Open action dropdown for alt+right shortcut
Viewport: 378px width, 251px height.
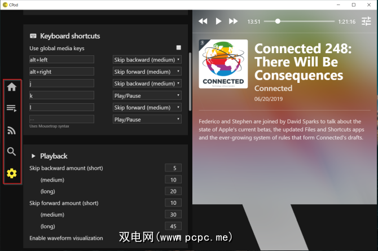[x=147, y=72]
